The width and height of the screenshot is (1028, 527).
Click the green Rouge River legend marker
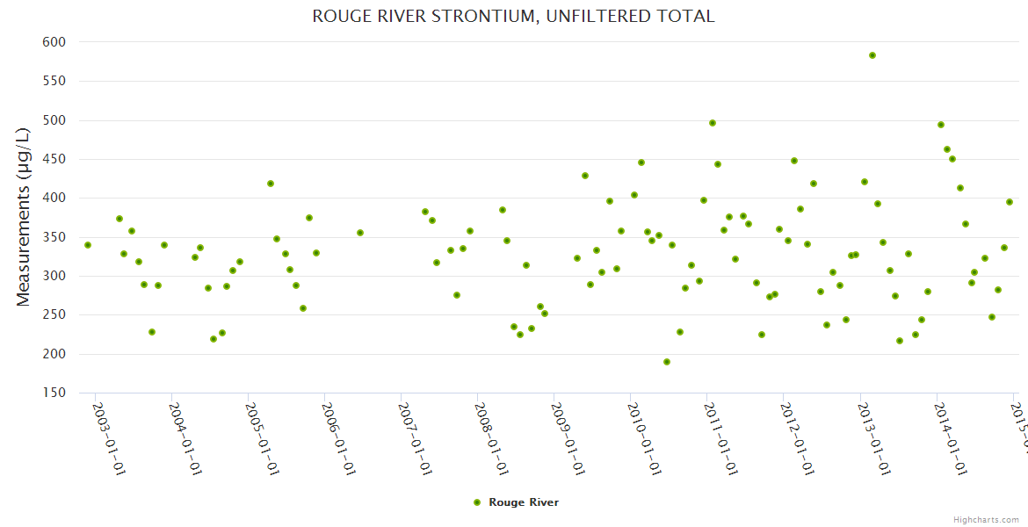[477, 502]
